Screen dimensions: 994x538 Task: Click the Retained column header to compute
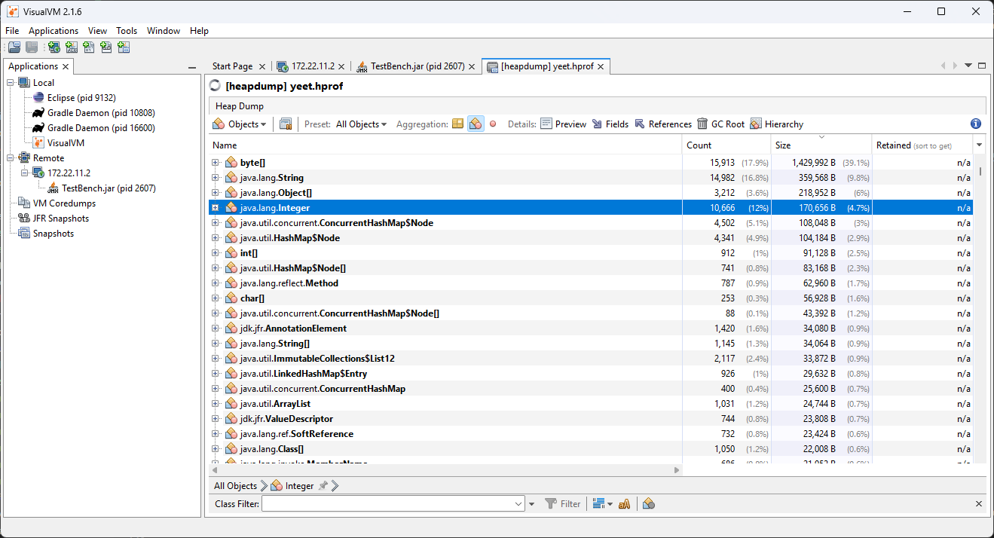pyautogui.click(x=922, y=145)
